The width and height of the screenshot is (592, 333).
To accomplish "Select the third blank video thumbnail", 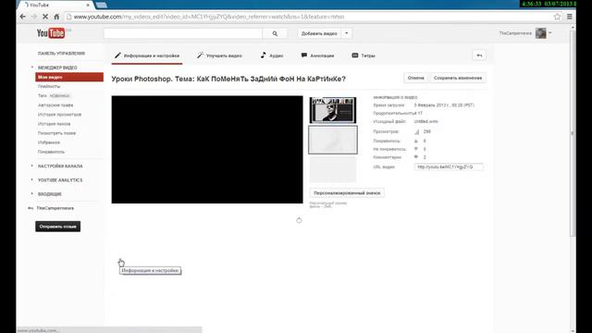I will [333, 169].
